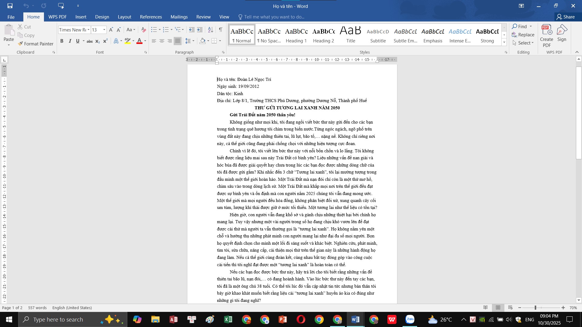Switch to Web Layout view
The height and width of the screenshot is (327, 582).
coord(510,308)
